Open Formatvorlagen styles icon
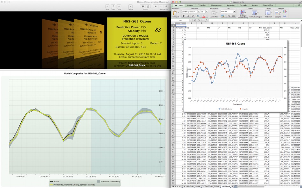This screenshot has width=302, height=188. tap(255, 13)
